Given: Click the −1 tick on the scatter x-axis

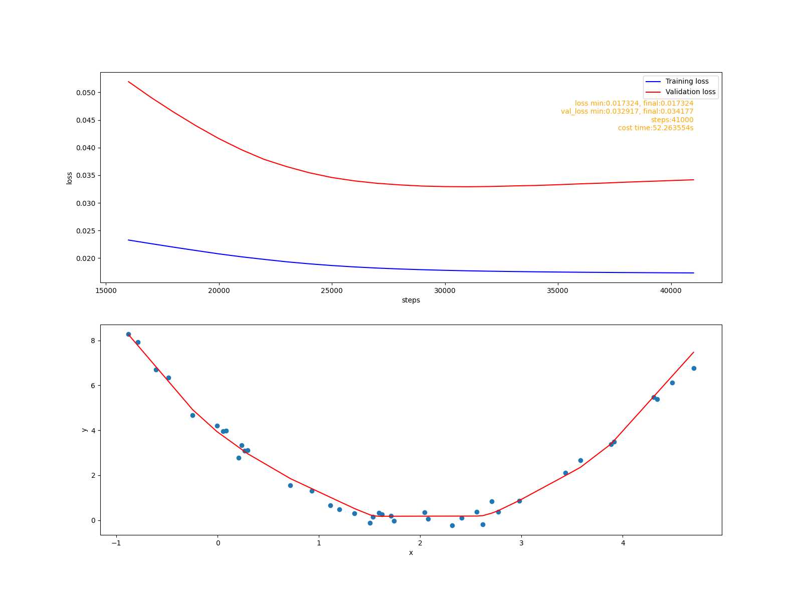Looking at the screenshot, I should click(x=116, y=543).
